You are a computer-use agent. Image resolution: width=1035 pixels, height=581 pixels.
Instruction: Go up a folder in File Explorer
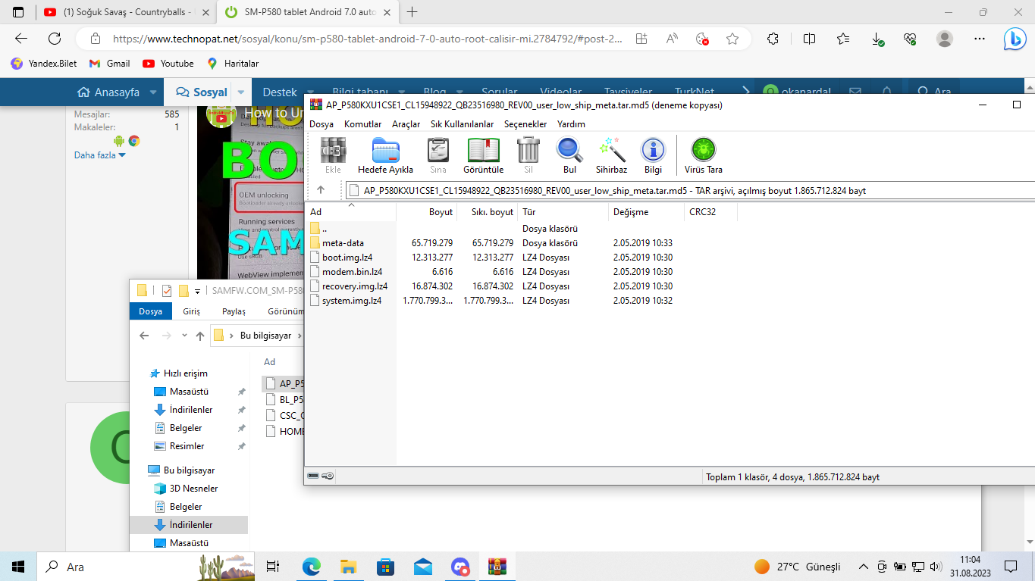coord(200,336)
